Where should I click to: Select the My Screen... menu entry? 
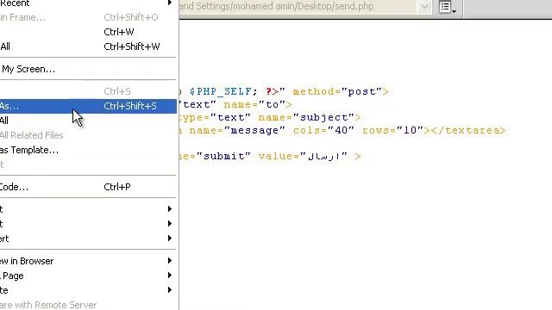click(x=88, y=69)
